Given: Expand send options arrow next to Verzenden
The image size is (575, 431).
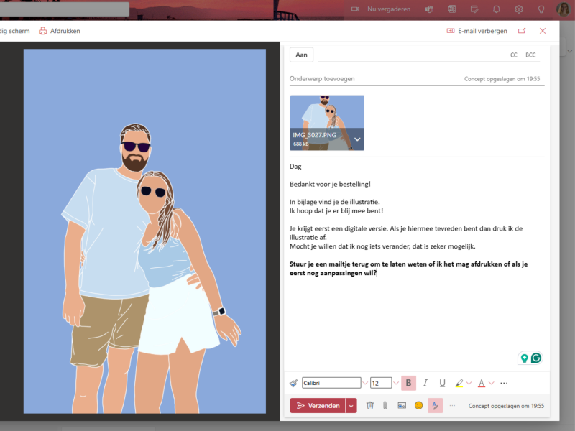Looking at the screenshot, I should [351, 406].
